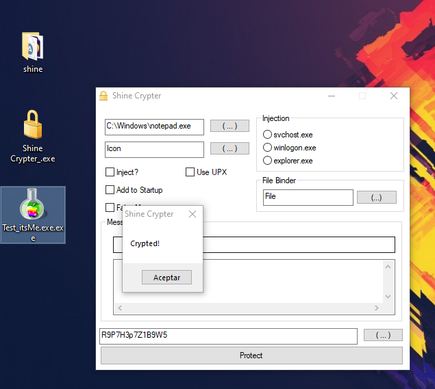
Task: Browse for a File Binder file
Action: pyautogui.click(x=377, y=198)
